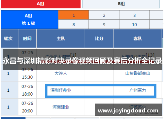Select round 10 in the round grid
The width and height of the screenshot is (165, 119).
[134, 24]
